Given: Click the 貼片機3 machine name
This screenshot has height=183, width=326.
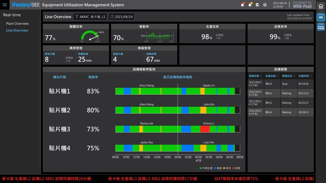Looking at the screenshot, I should [59, 129].
